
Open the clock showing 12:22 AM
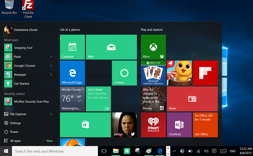pyautogui.click(x=246, y=151)
